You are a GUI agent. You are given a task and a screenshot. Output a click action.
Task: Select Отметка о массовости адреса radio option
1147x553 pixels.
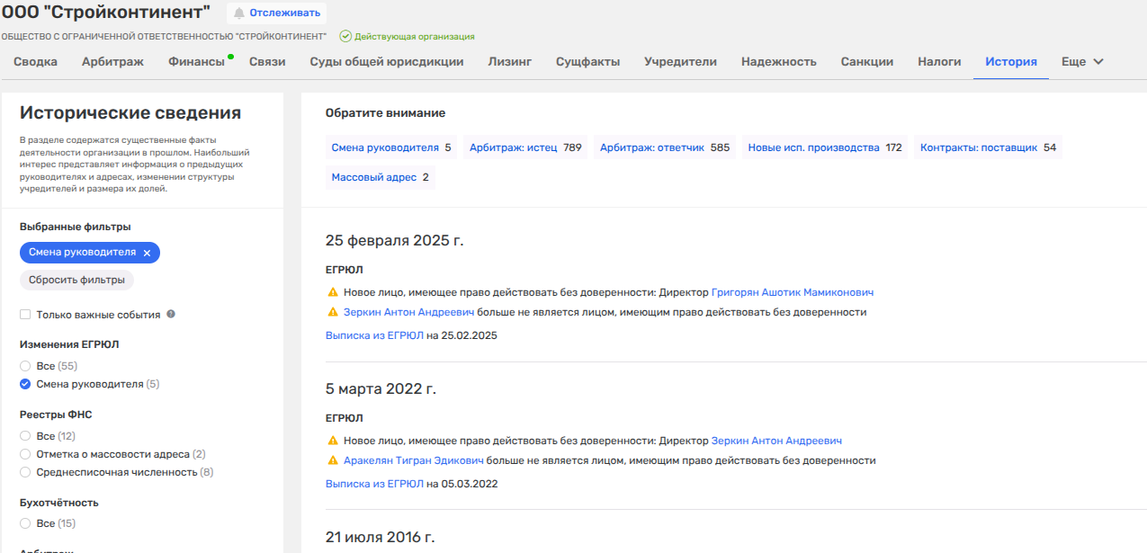[25, 454]
